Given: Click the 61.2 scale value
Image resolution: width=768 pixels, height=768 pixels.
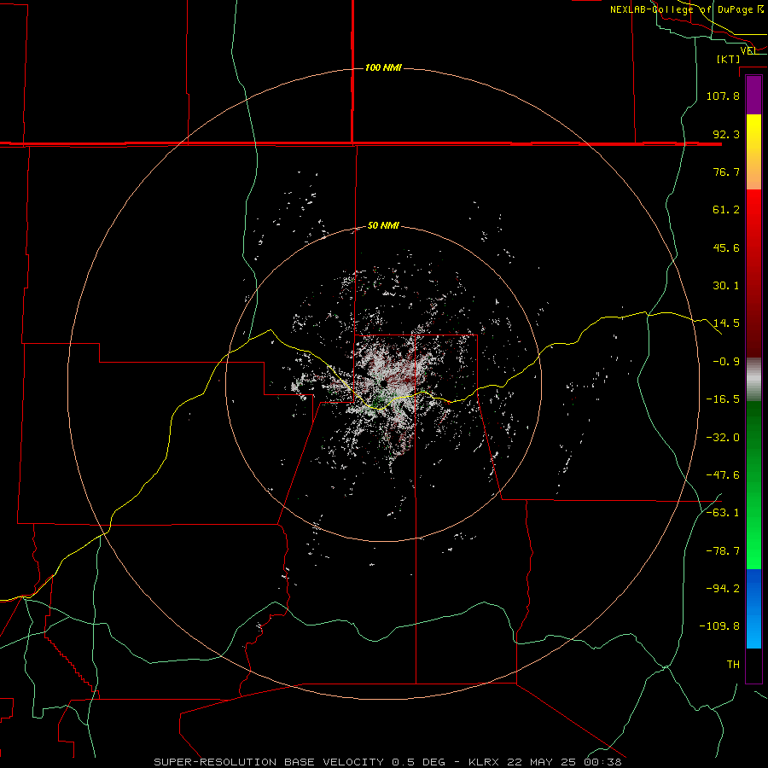Looking at the screenshot, I should [726, 210].
